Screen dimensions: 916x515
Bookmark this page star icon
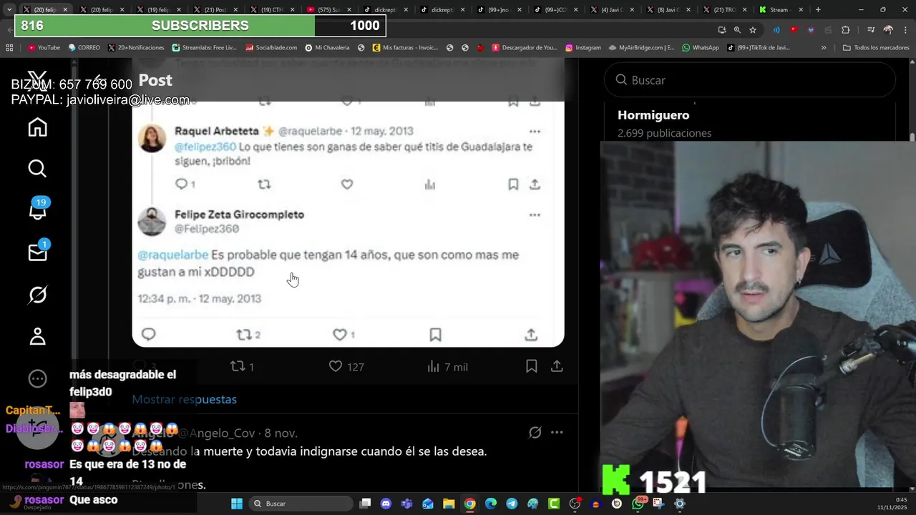click(x=753, y=30)
